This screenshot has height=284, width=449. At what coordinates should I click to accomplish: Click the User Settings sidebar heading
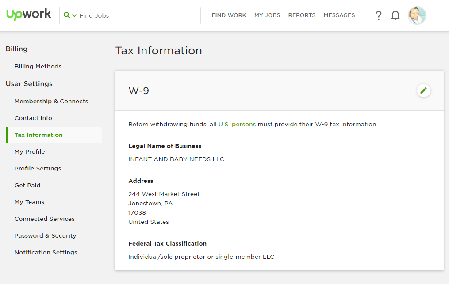(29, 84)
